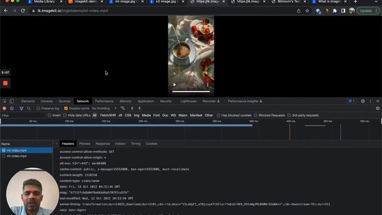Open Network panel settings gear

pyautogui.click(x=378, y=108)
